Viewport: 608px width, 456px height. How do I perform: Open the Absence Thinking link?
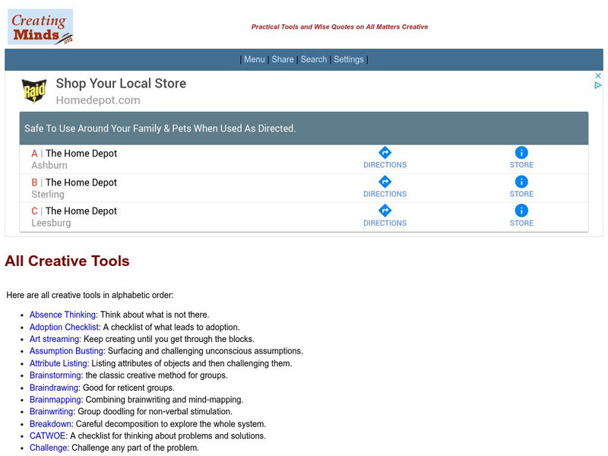pyautogui.click(x=62, y=315)
